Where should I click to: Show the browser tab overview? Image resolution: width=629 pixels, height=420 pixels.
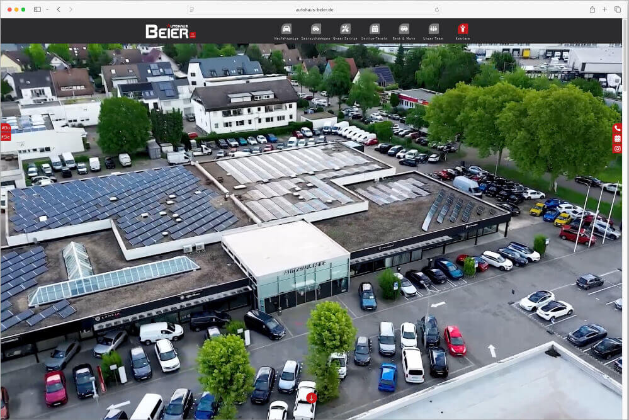click(x=618, y=9)
